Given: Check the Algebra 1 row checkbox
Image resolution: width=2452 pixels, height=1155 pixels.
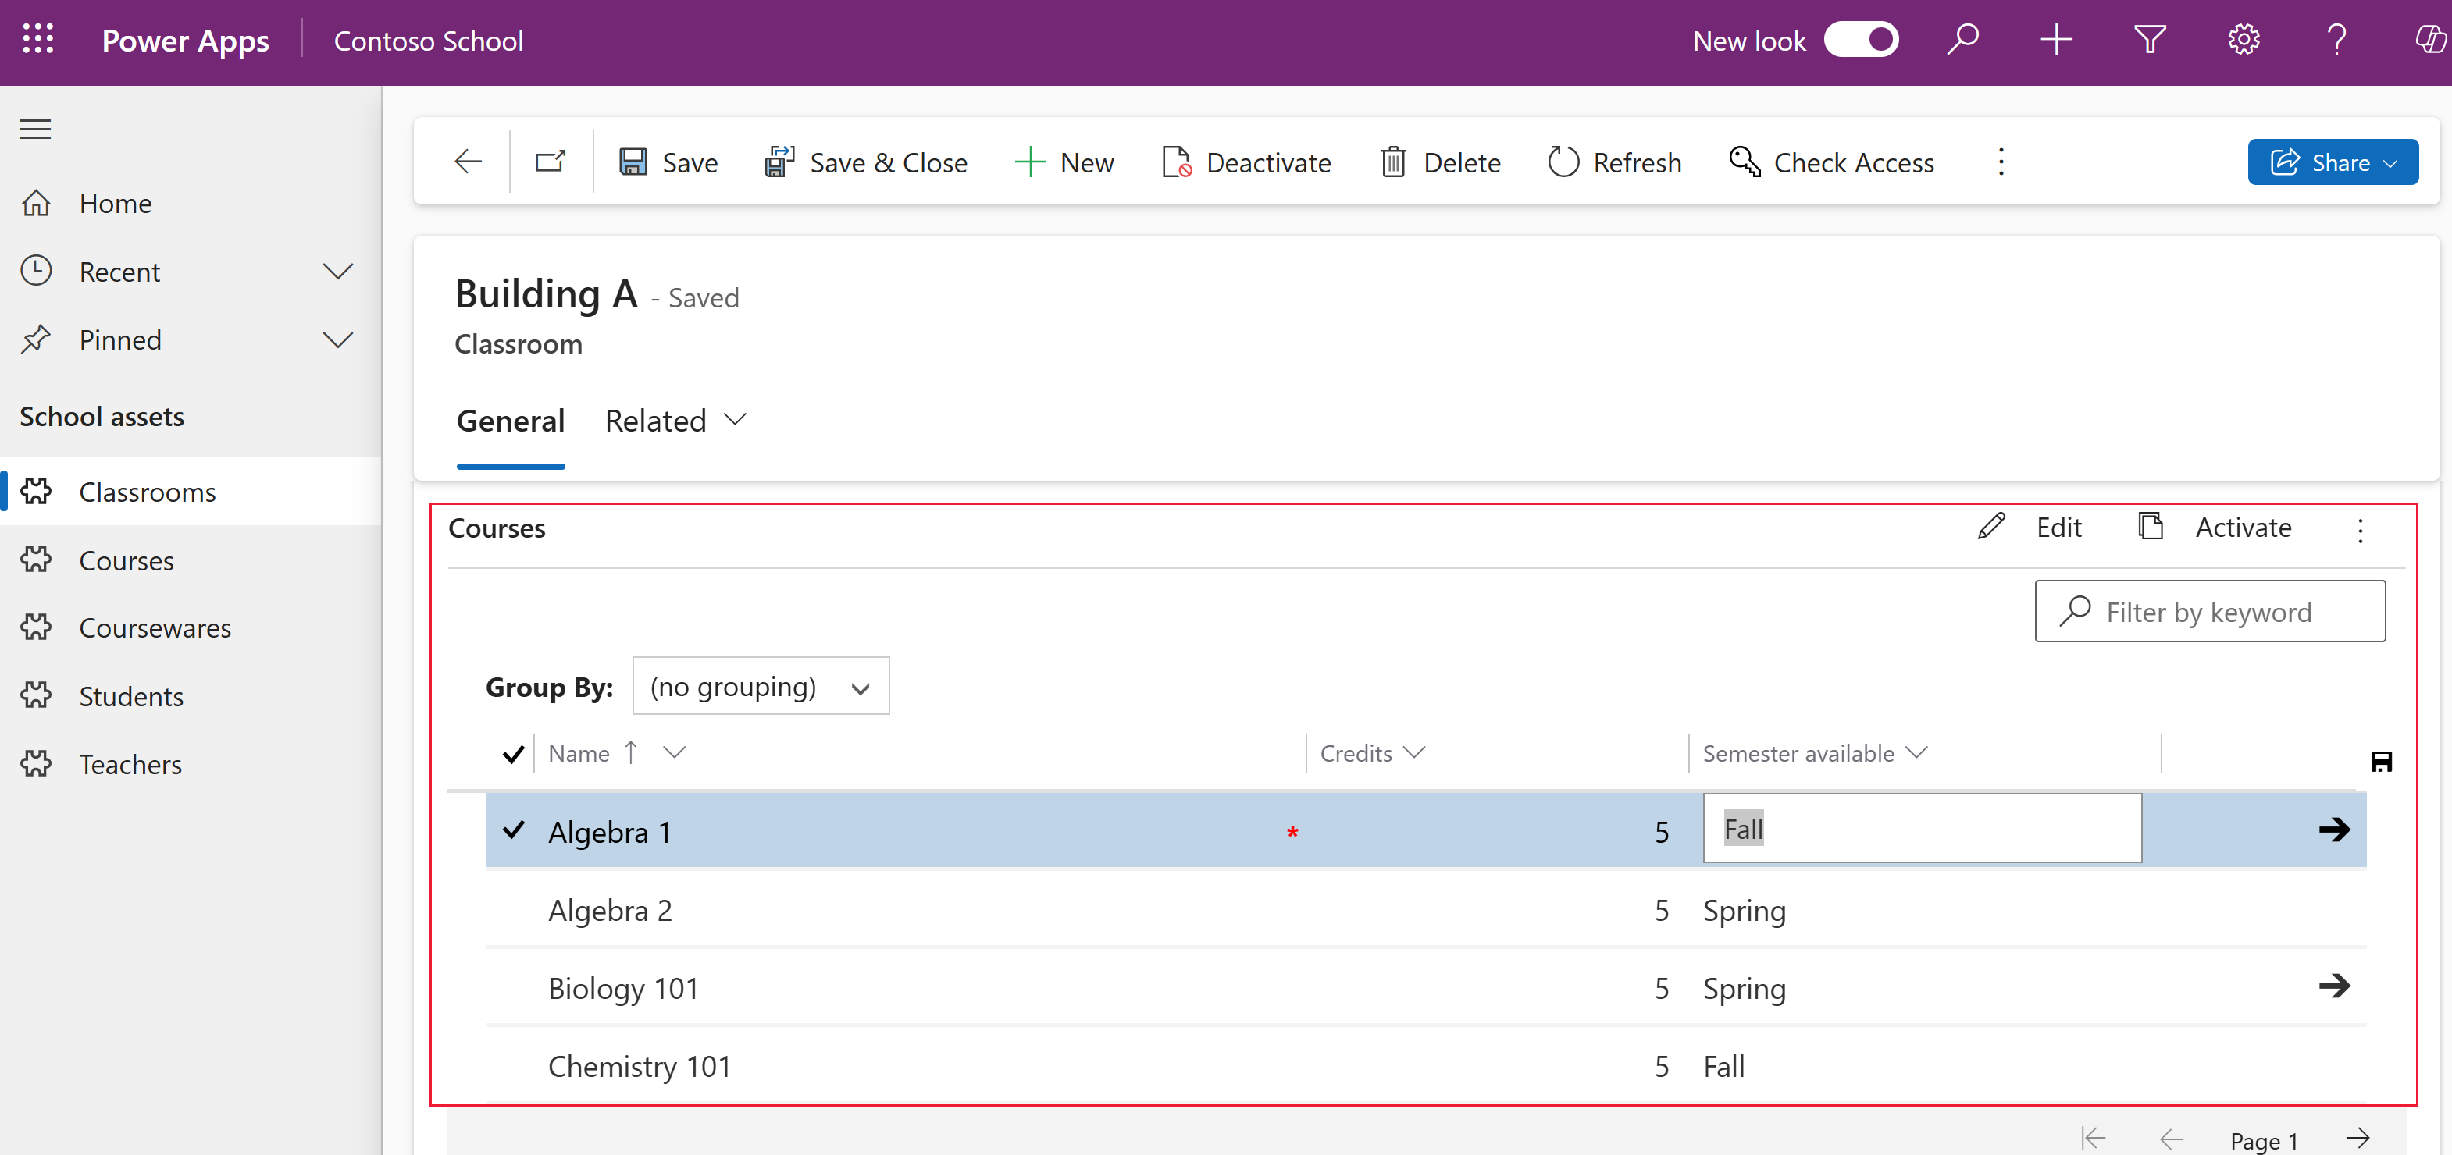Looking at the screenshot, I should (x=513, y=830).
